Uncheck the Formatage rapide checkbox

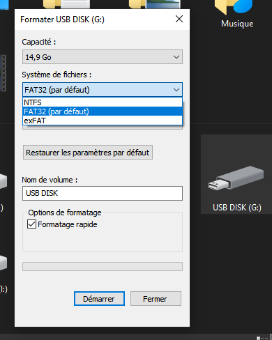tap(31, 224)
